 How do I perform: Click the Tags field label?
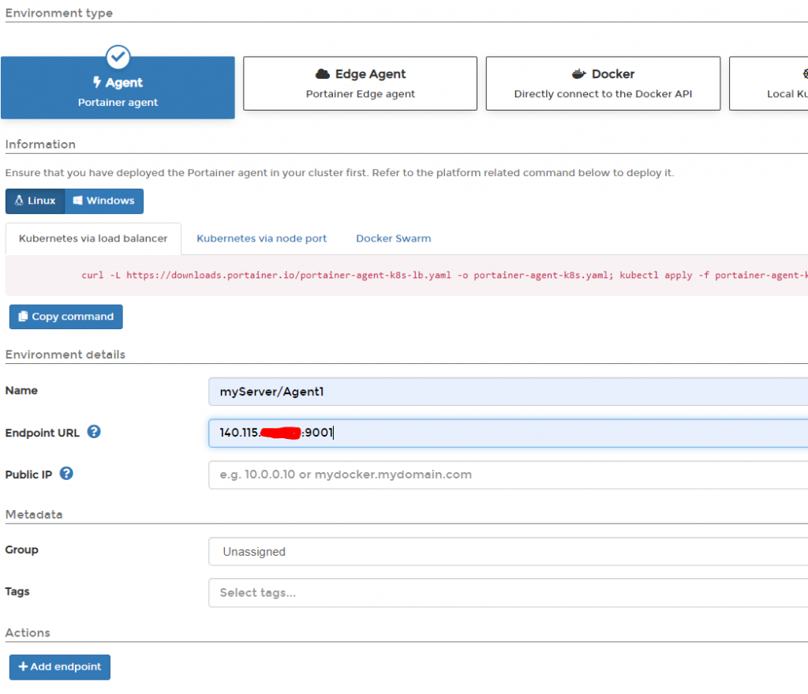17,591
